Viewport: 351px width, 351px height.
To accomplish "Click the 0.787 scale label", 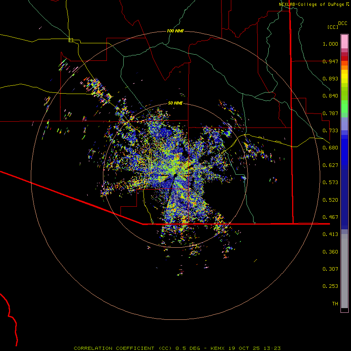I will click(x=330, y=113).
